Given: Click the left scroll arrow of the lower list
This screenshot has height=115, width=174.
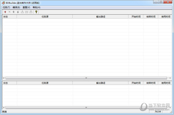Looking at the screenshot, I should click(4, 108).
